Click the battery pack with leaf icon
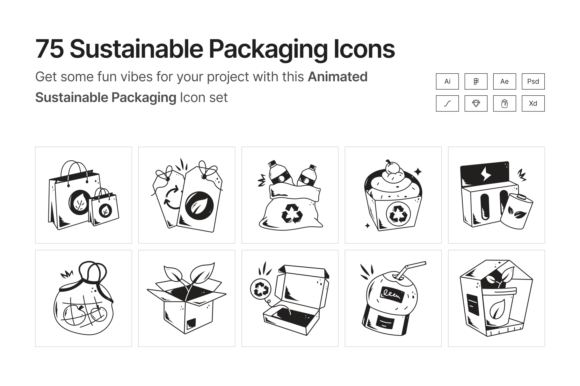 [x=497, y=195]
